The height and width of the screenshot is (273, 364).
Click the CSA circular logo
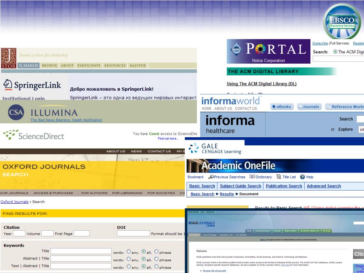16,112
